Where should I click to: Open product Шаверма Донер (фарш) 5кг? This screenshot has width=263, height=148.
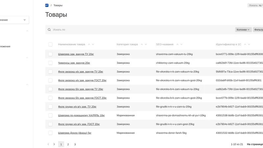(x=75, y=133)
